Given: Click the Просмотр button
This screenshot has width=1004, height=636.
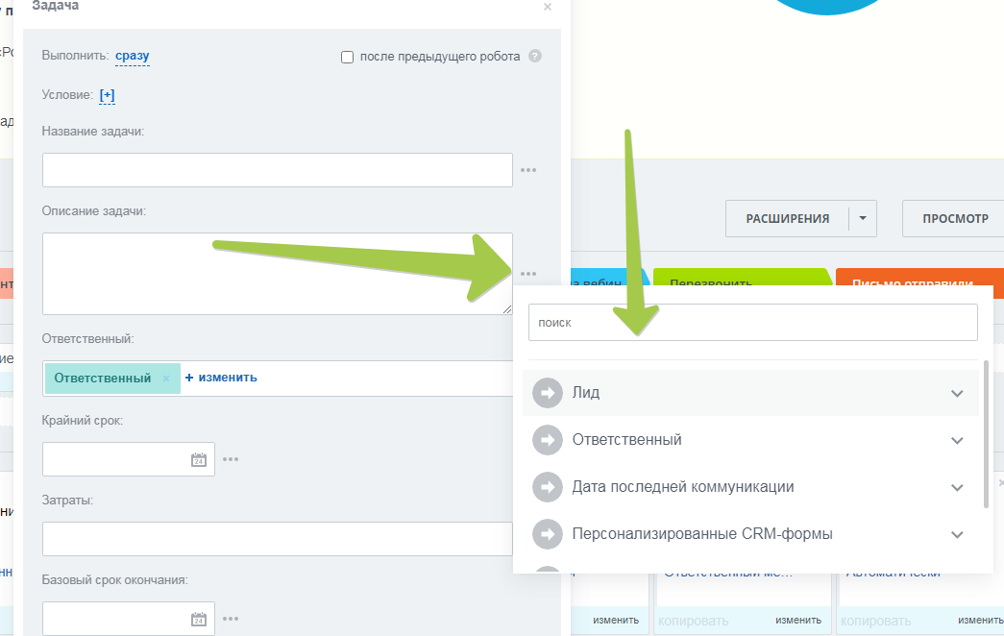Looking at the screenshot, I should [954, 219].
